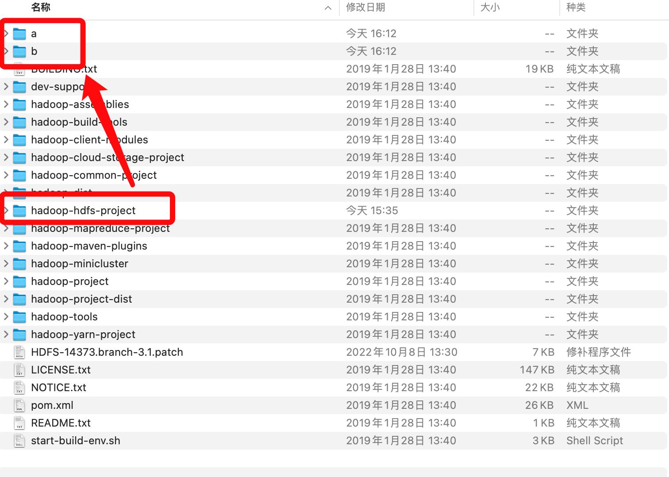Select the file name pom.xml

click(52, 405)
